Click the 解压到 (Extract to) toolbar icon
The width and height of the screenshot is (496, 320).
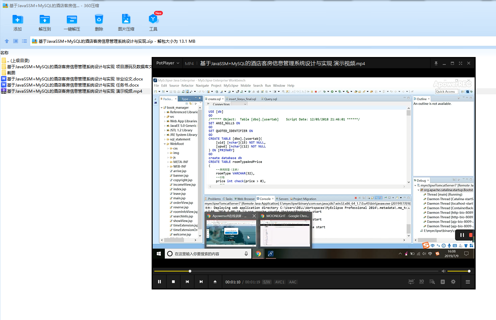[45, 19]
